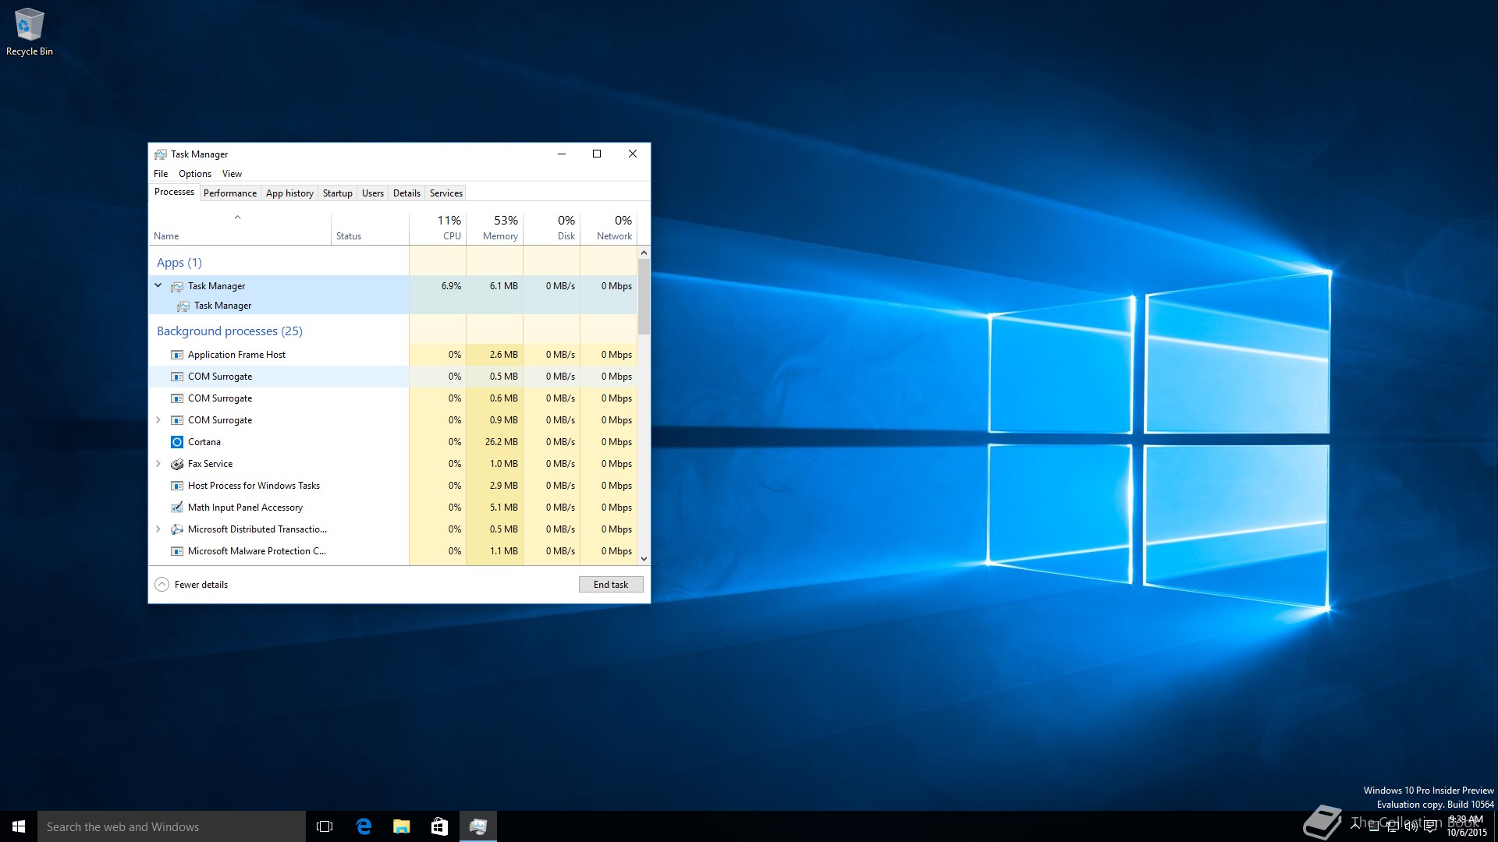Image resolution: width=1498 pixels, height=842 pixels.
Task: Click the 5.1 MB value for Math Input Panel
Action: (504, 508)
